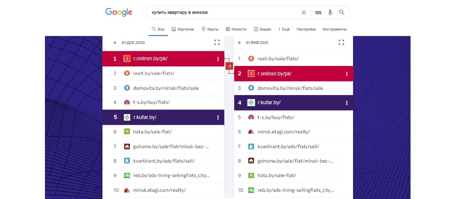Open t-s.by/buy/flats/ in December list
The width and height of the screenshot is (457, 199).
point(152,103)
